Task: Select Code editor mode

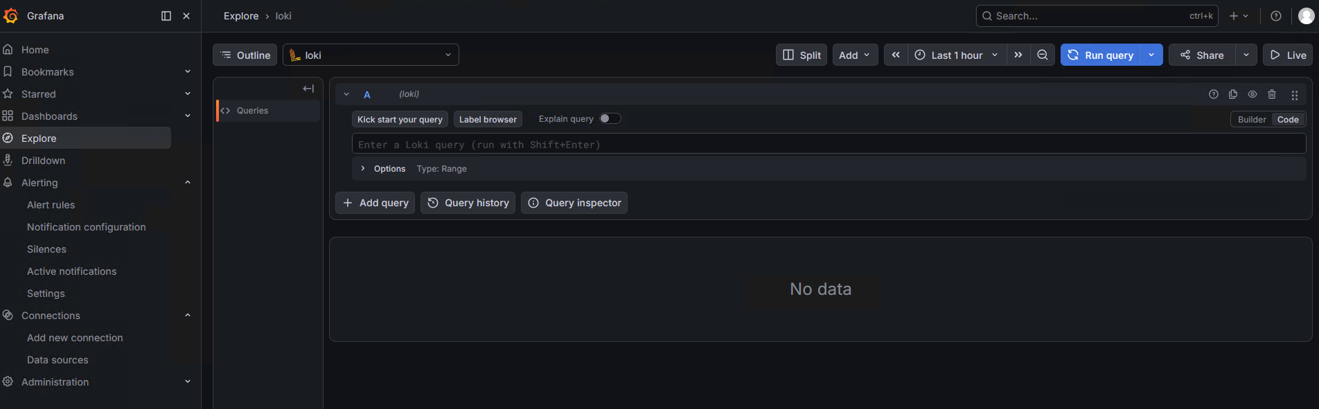Action: pos(1288,119)
